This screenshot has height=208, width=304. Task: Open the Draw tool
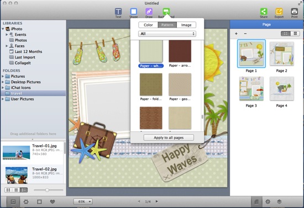(149, 13)
